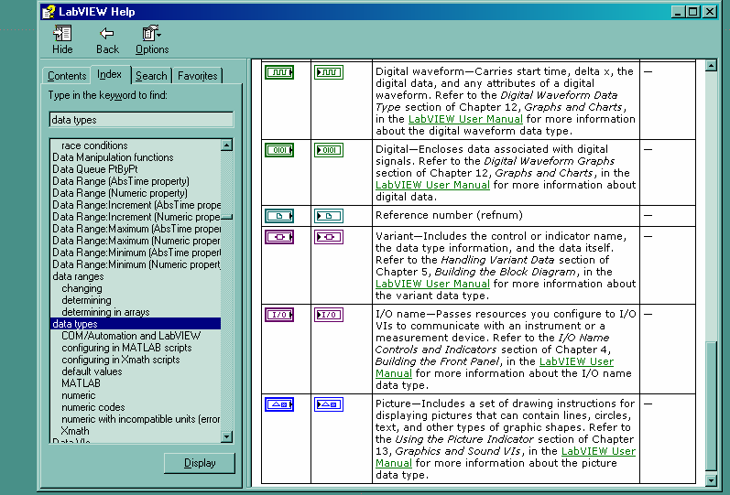Select 'determining' sub-entry under data ranges
Screen dimensions: 730x495
point(86,300)
